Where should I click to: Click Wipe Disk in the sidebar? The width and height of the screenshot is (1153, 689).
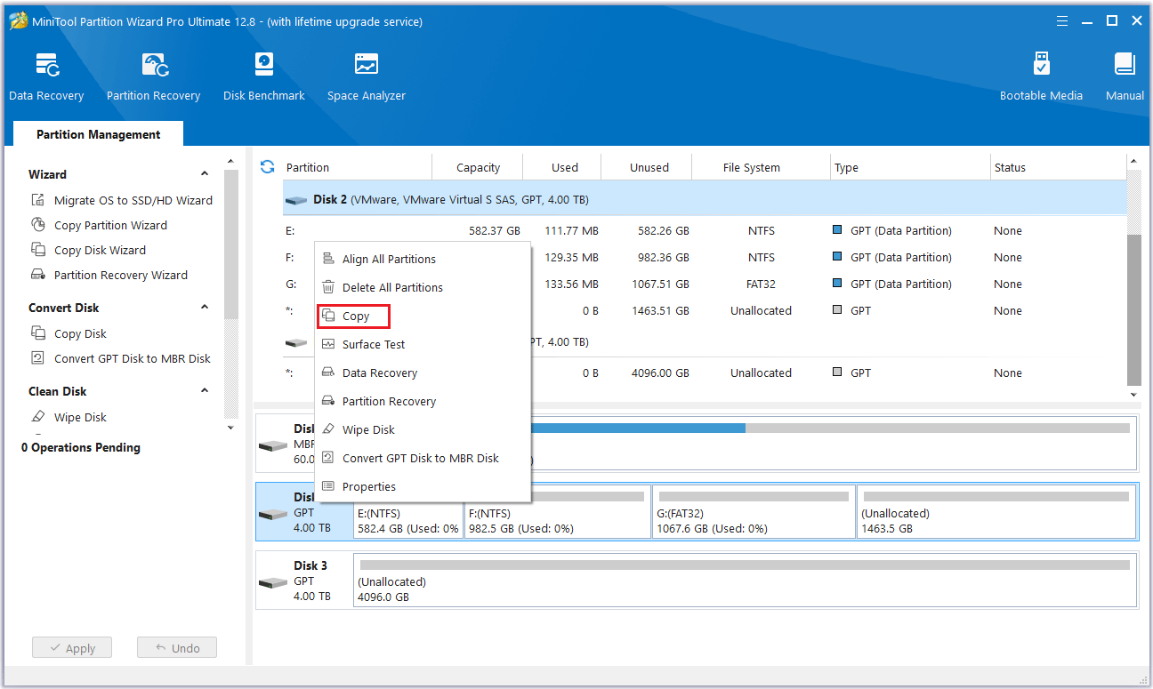coord(80,417)
